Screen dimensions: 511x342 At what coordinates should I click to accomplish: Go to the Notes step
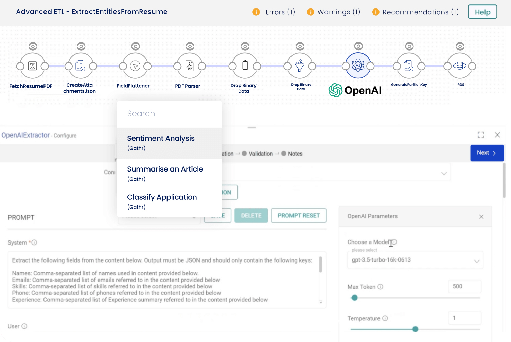pos(292,154)
